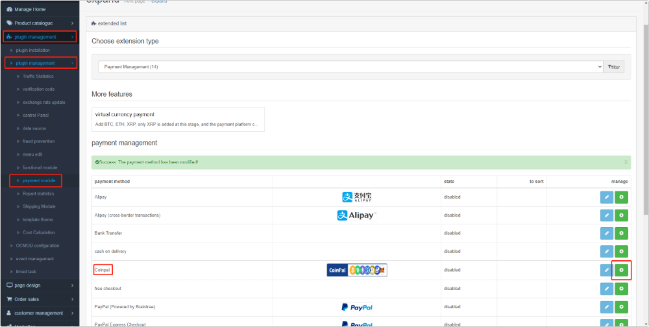The width and height of the screenshot is (649, 327).
Task: Open event management page
Action: point(35,259)
